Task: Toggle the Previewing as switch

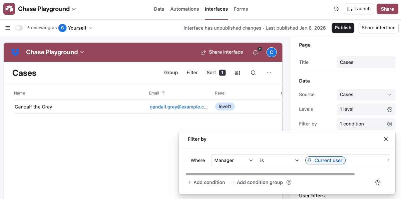Action: pyautogui.click(x=19, y=28)
